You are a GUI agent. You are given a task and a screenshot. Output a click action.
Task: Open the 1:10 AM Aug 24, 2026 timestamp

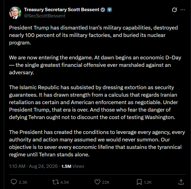click(33, 166)
